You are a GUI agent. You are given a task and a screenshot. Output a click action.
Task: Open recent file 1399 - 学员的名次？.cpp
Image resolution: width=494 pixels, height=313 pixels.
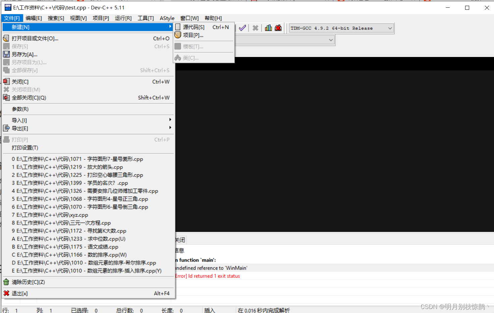[x=88, y=183]
